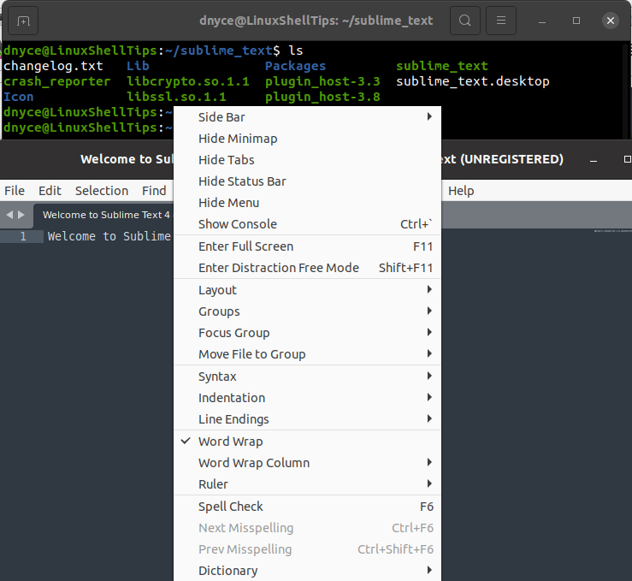This screenshot has height=581, width=632.
Task: Open the Selection menu
Action: 102,191
